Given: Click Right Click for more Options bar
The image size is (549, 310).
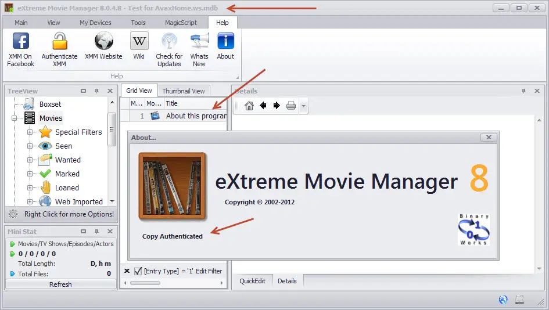Looking at the screenshot, I should 61,214.
